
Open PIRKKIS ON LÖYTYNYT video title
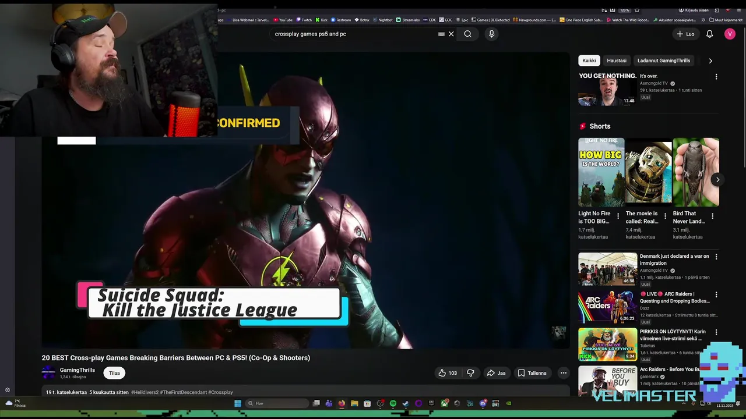(673, 335)
